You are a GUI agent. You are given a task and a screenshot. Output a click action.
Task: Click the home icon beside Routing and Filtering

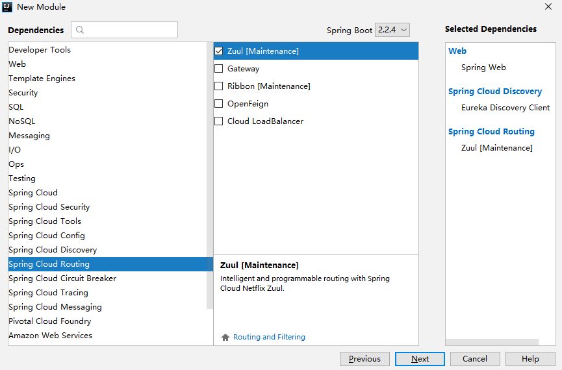click(225, 337)
